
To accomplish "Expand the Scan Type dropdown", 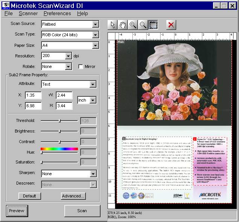I will point(95,35).
